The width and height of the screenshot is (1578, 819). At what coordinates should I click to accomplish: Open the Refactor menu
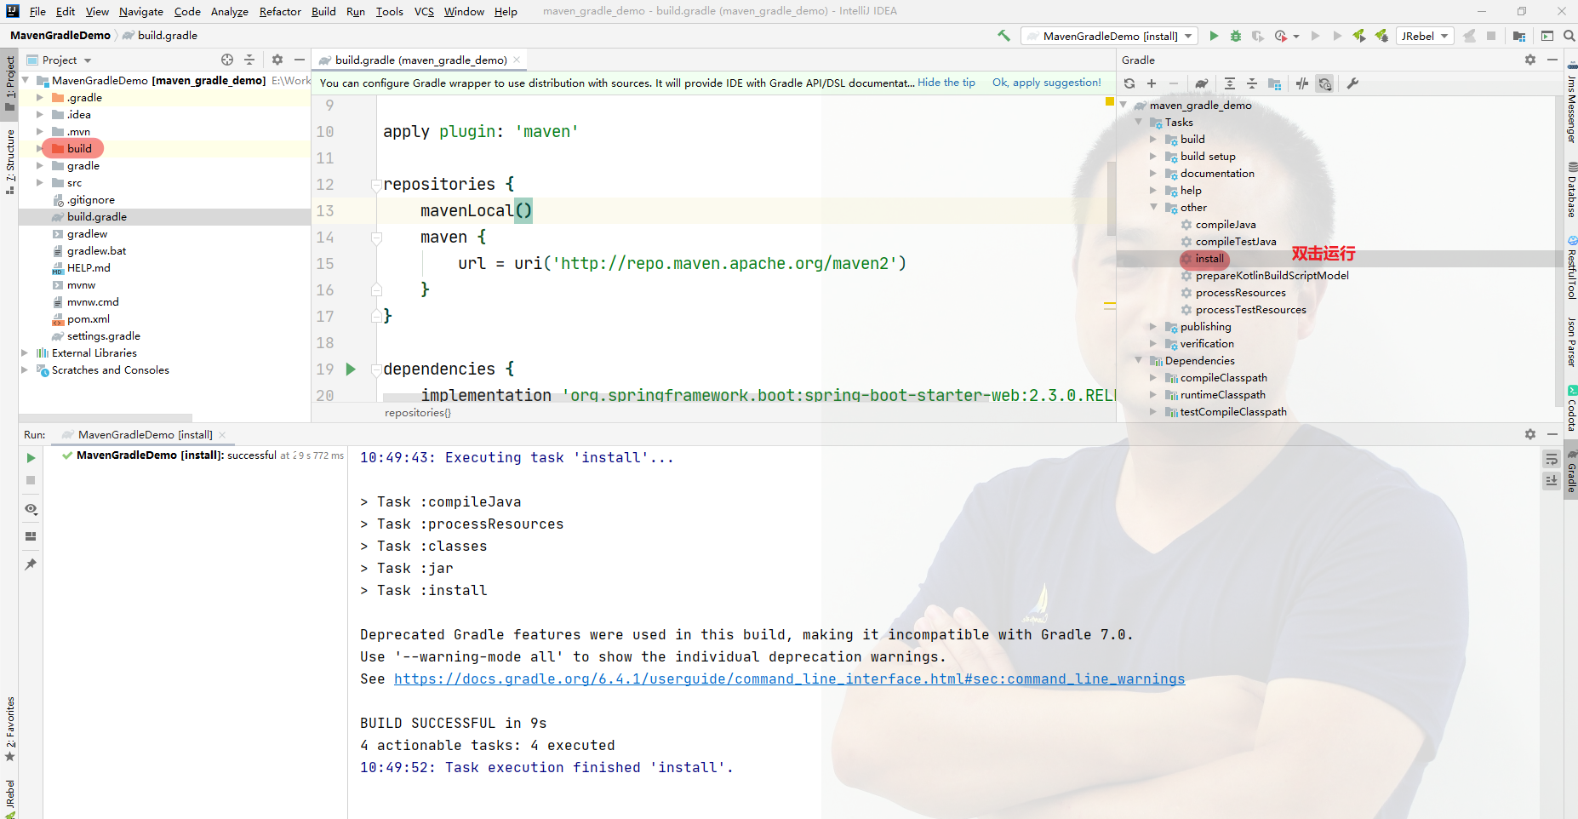(280, 11)
